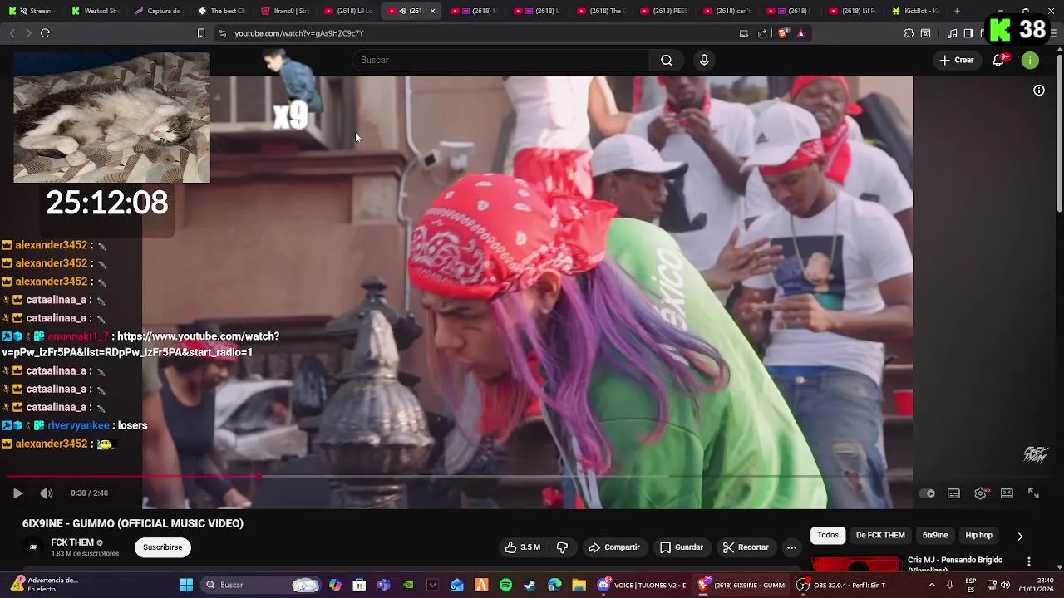Open File Explorer from taskbar
Viewport: 1064px width, 598px height.
(x=579, y=585)
